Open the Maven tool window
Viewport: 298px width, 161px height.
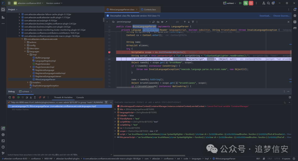(295, 28)
